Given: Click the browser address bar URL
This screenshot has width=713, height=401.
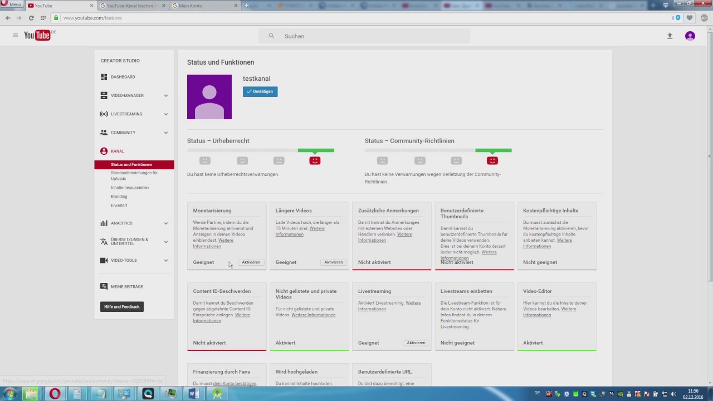Looking at the screenshot, I should (x=92, y=18).
